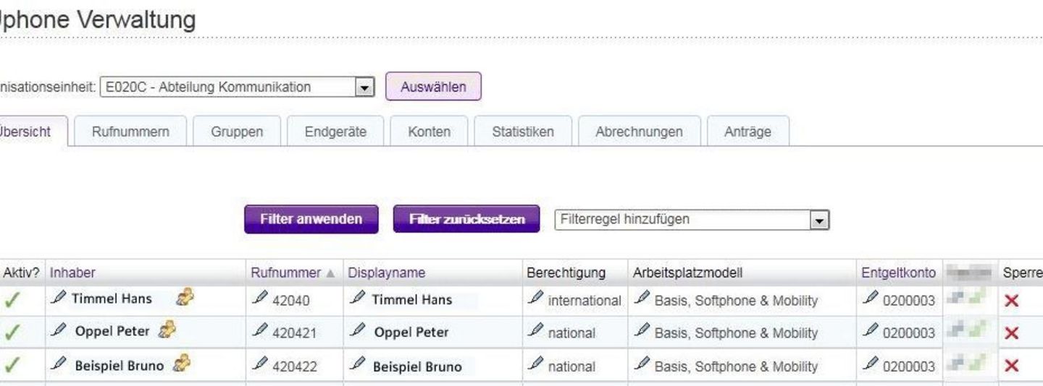Screen dimensions: 1043x386
Task: Open user icon beside Beispiel Bruno owner
Action: tap(182, 364)
